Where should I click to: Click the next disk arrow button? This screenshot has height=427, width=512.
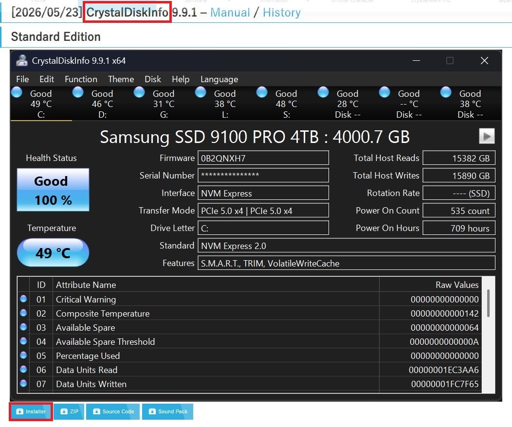[487, 136]
